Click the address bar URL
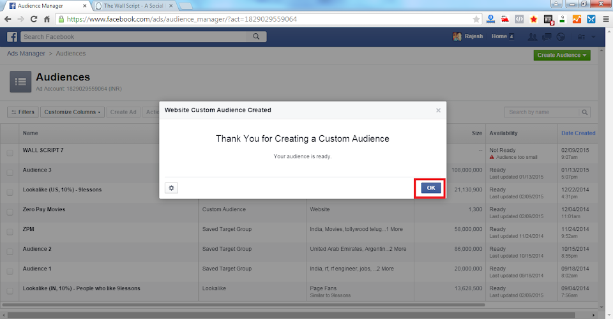 click(x=182, y=19)
